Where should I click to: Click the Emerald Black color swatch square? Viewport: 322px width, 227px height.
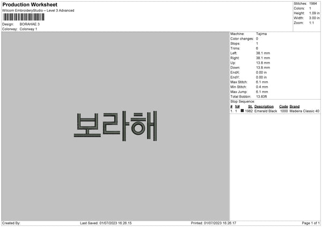[243, 111]
